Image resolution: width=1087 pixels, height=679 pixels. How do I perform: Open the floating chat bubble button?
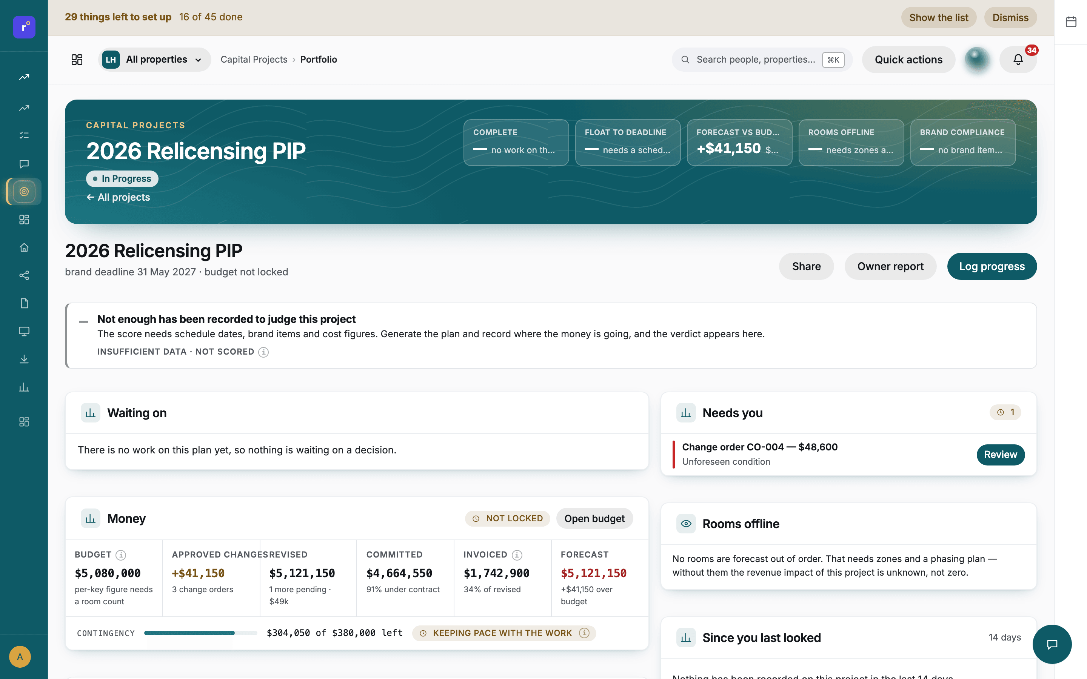1052,644
